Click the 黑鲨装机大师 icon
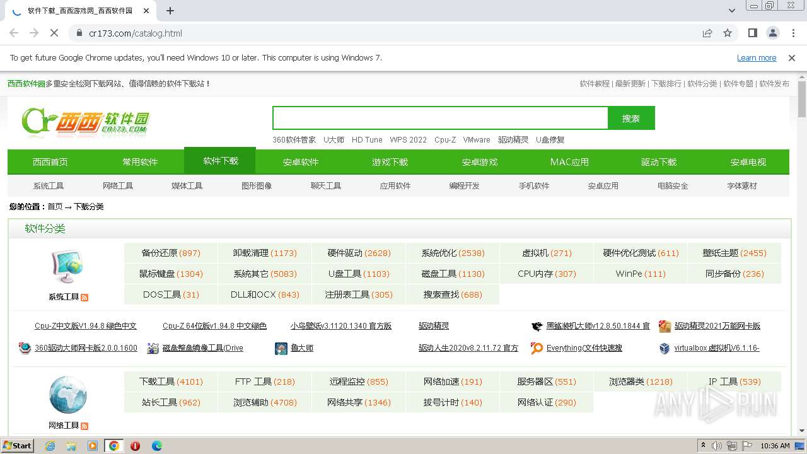The height and width of the screenshot is (454, 807). coord(537,326)
